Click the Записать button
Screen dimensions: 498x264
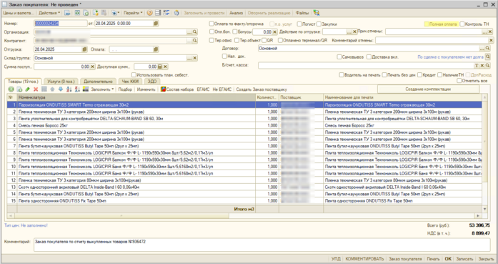[464, 259]
